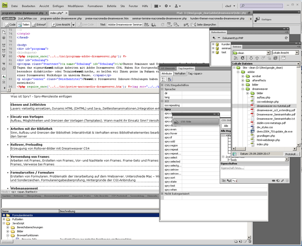Viewport: 302px width, 246px height.
Task: Open the CSS-Stile collapsed panel icon
Action: (x=176, y=122)
